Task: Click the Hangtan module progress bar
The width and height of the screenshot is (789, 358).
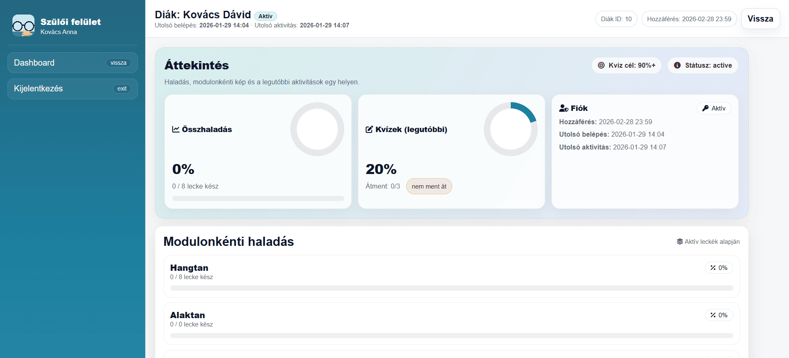Action: 451,288
